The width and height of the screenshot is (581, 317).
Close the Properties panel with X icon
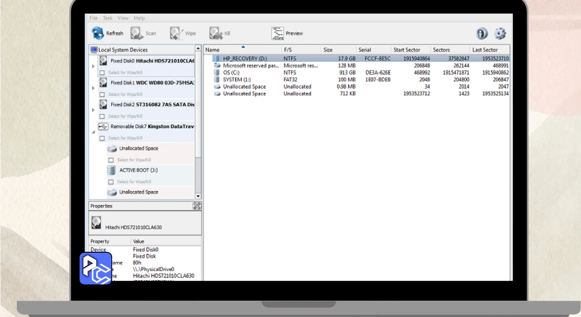click(197, 206)
